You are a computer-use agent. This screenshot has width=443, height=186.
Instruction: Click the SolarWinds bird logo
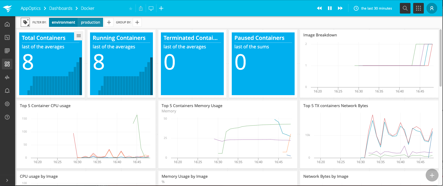click(x=7, y=9)
